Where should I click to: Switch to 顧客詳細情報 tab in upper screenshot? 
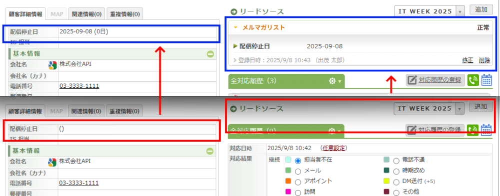pyautogui.click(x=25, y=13)
